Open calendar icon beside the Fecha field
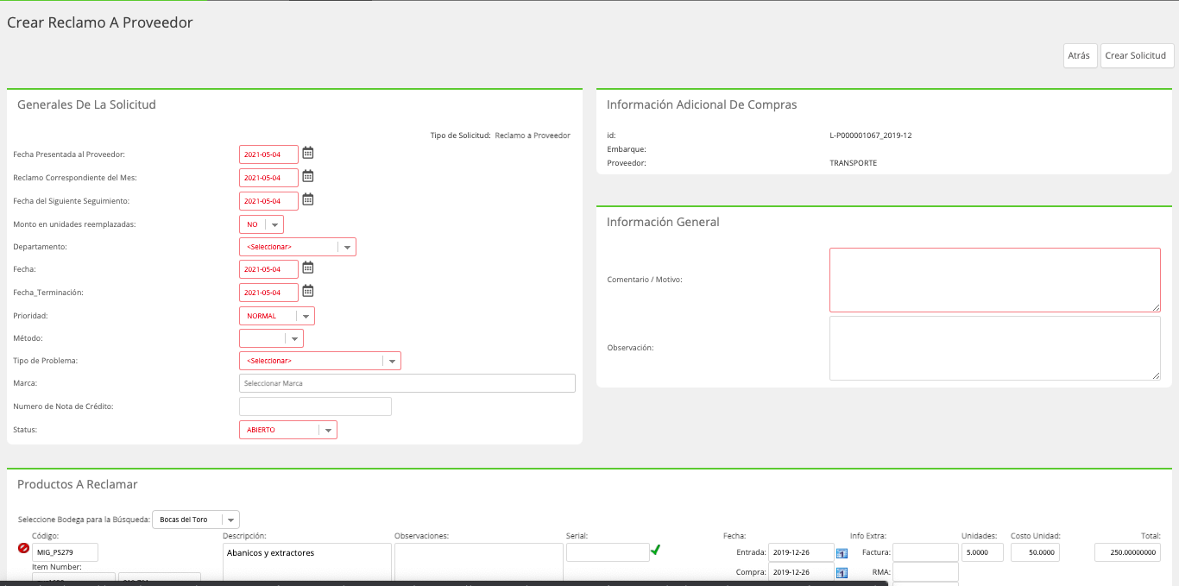This screenshot has height=586, width=1179. pyautogui.click(x=308, y=268)
